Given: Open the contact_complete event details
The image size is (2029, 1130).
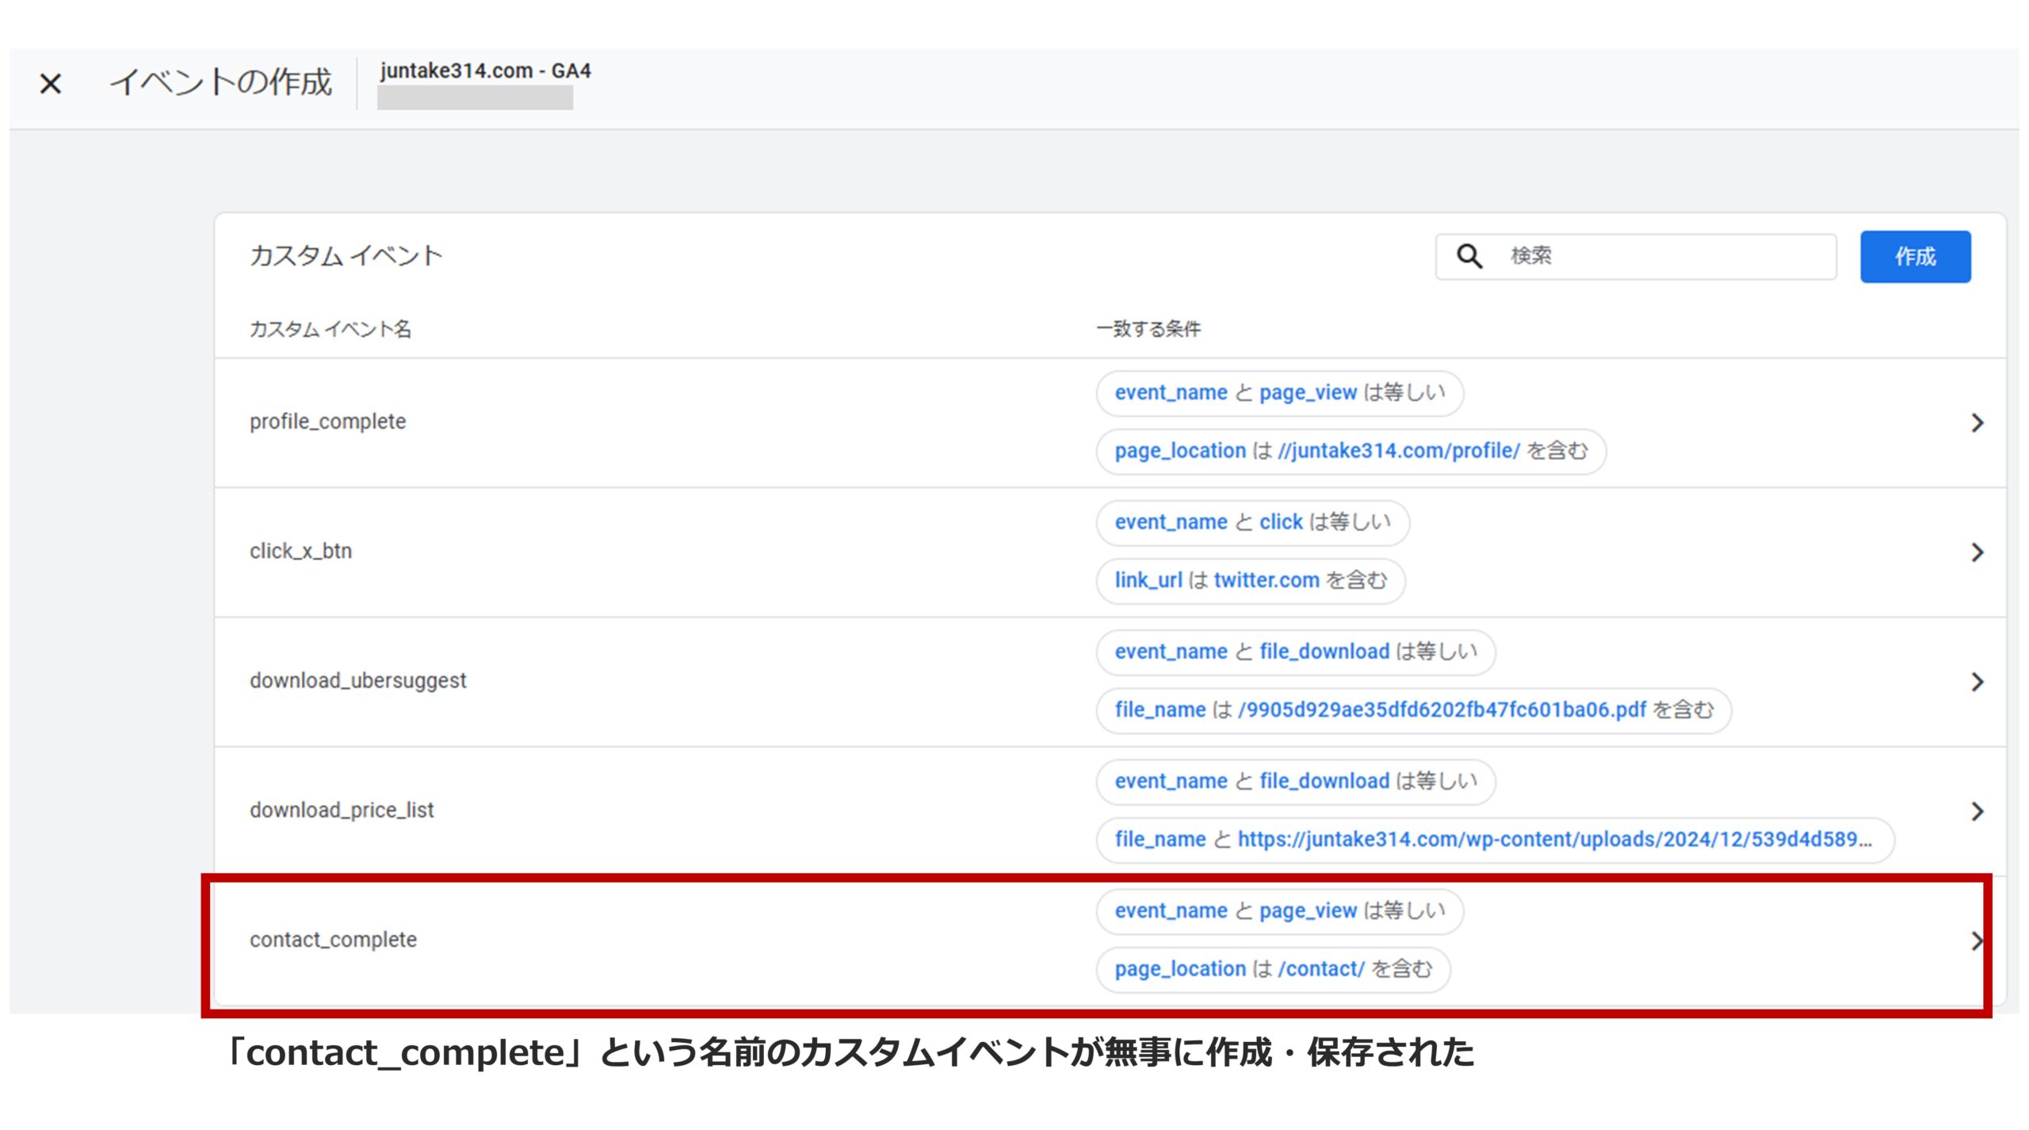Looking at the screenshot, I should [1977, 940].
